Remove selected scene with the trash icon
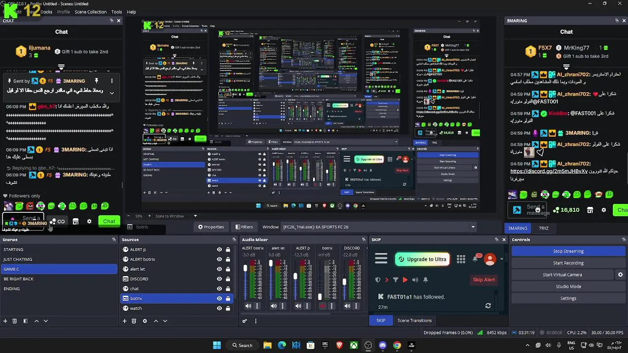 click(x=15, y=321)
